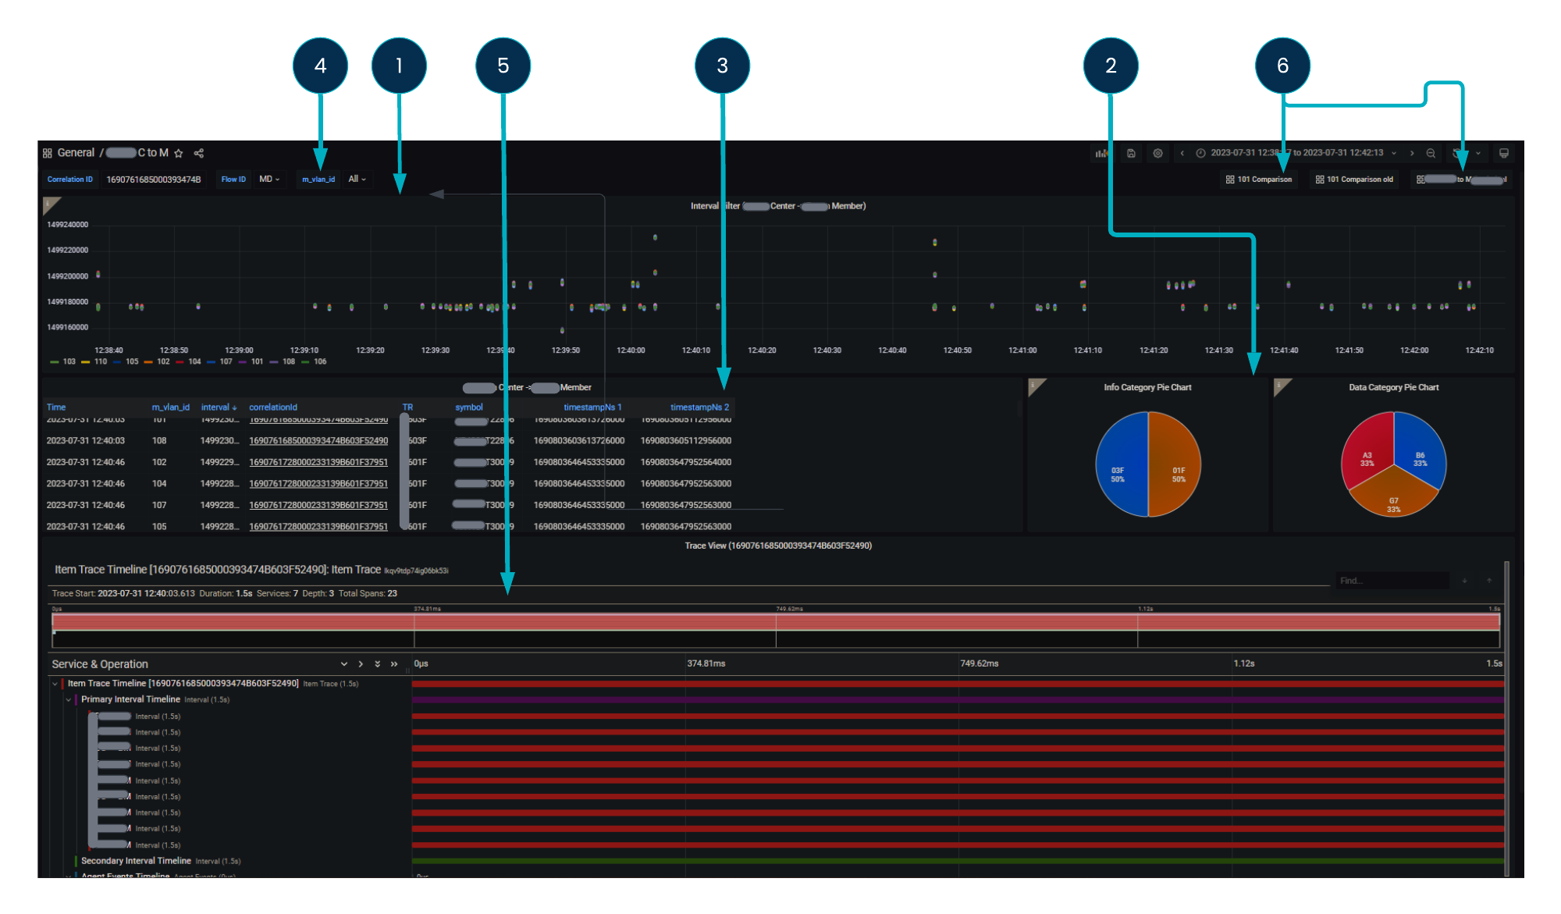Screen dimensions: 1561x914
Task: Open the share dashboard icon
Action: (199, 153)
